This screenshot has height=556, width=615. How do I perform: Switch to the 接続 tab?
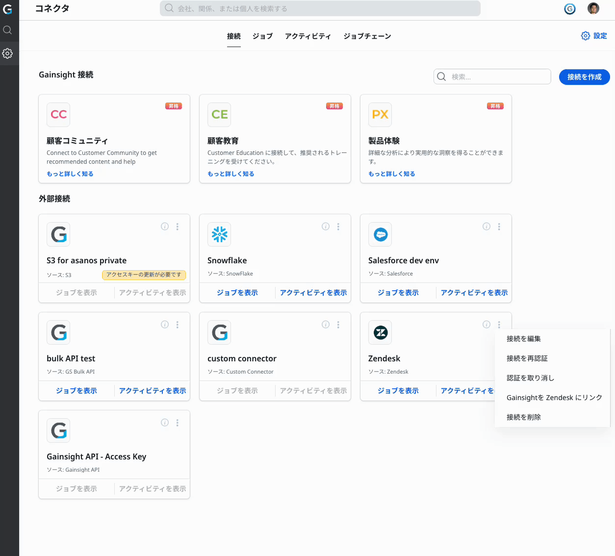pos(234,36)
